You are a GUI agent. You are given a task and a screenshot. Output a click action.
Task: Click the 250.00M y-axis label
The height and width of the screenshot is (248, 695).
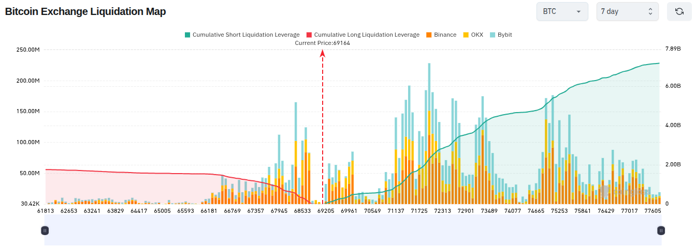(28, 50)
